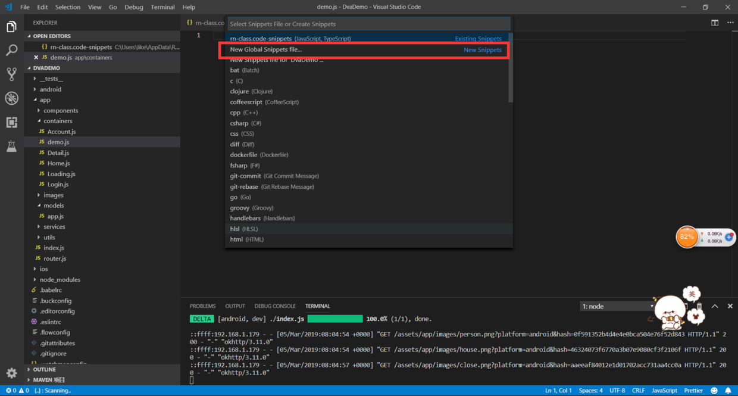Open the File menu
The width and height of the screenshot is (738, 396).
click(25, 7)
